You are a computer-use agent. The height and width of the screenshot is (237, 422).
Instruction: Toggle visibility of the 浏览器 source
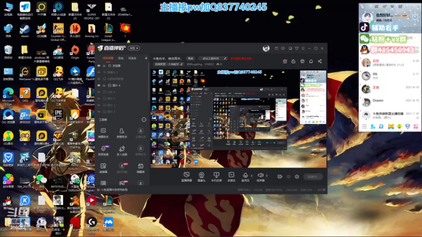[x=99, y=65]
